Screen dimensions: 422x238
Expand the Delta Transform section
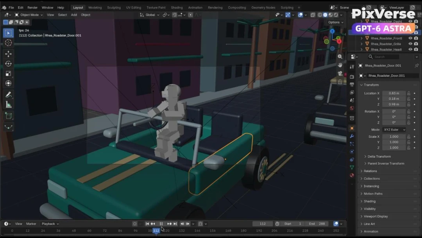tap(379, 156)
